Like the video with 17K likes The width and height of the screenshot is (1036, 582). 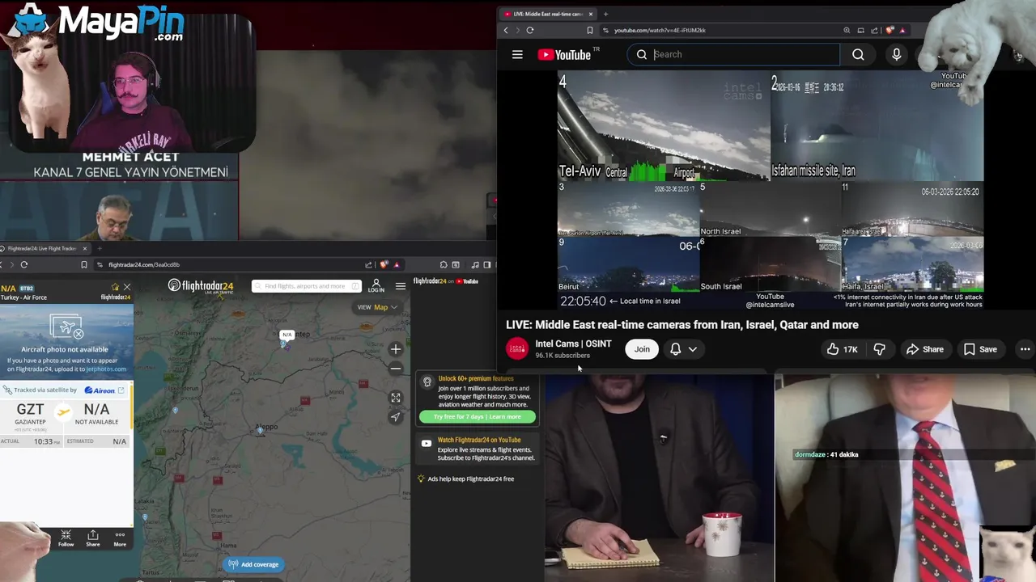[841, 349]
